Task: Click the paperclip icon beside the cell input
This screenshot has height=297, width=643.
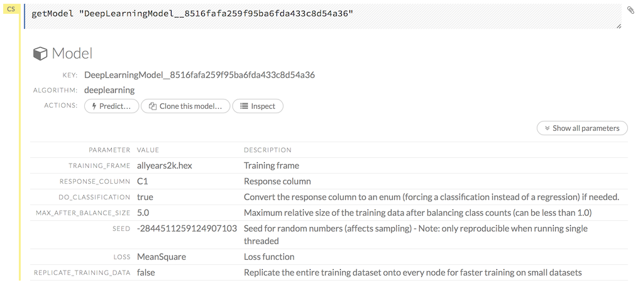Action: (630, 10)
